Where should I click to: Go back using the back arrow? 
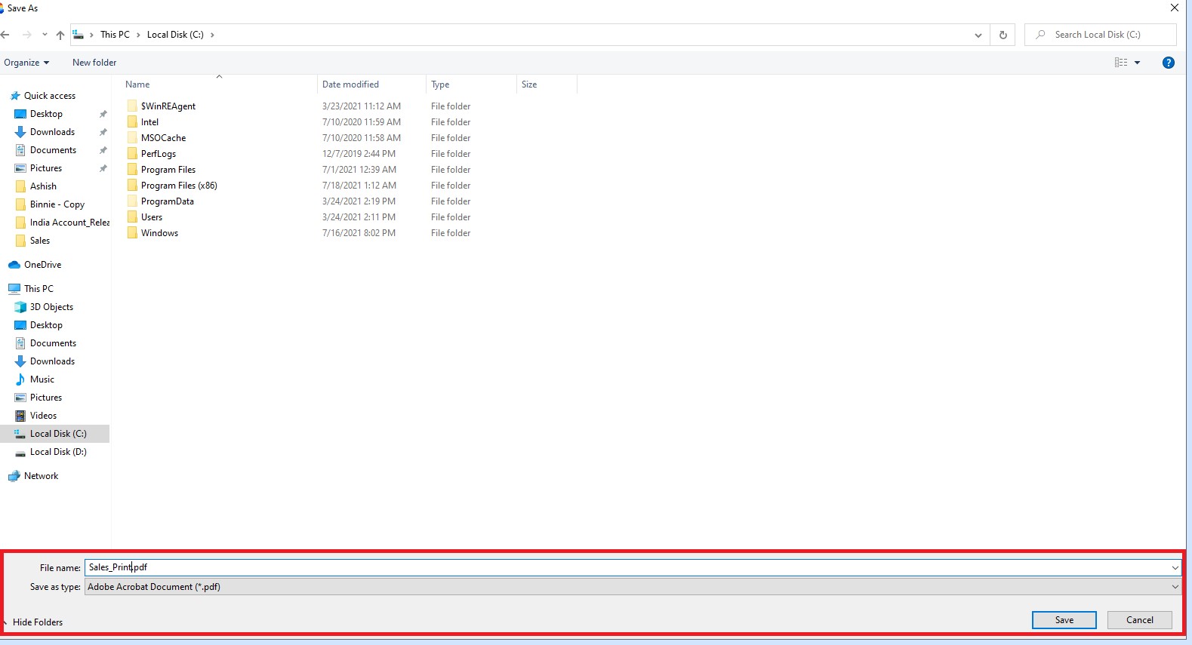click(6, 35)
